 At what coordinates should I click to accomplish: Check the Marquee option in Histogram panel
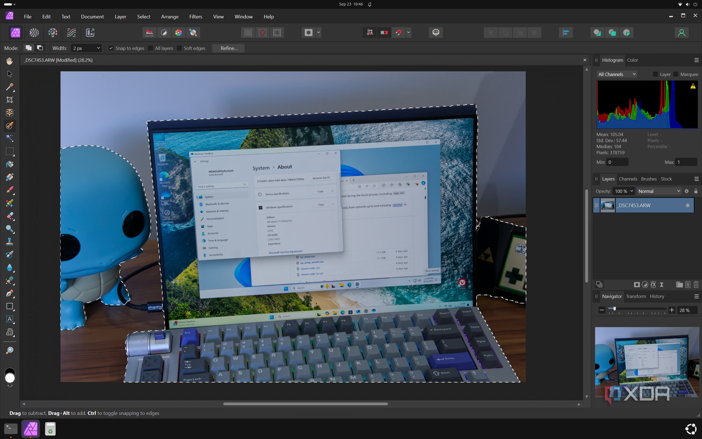click(x=675, y=74)
